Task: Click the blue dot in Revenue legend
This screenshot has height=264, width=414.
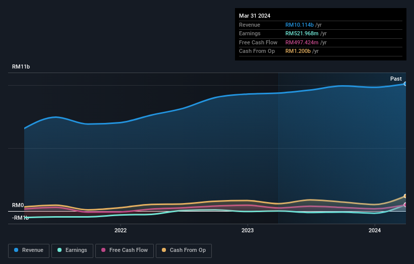Action: [x=16, y=250]
